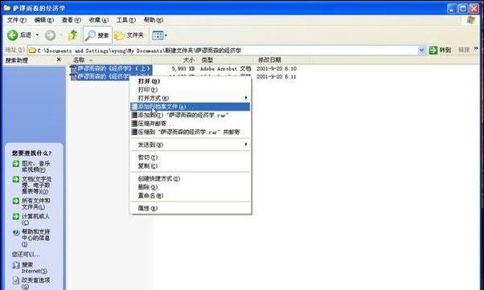Choose 添加到 '萨缪而森的经济学.rar' entry

tap(190, 115)
